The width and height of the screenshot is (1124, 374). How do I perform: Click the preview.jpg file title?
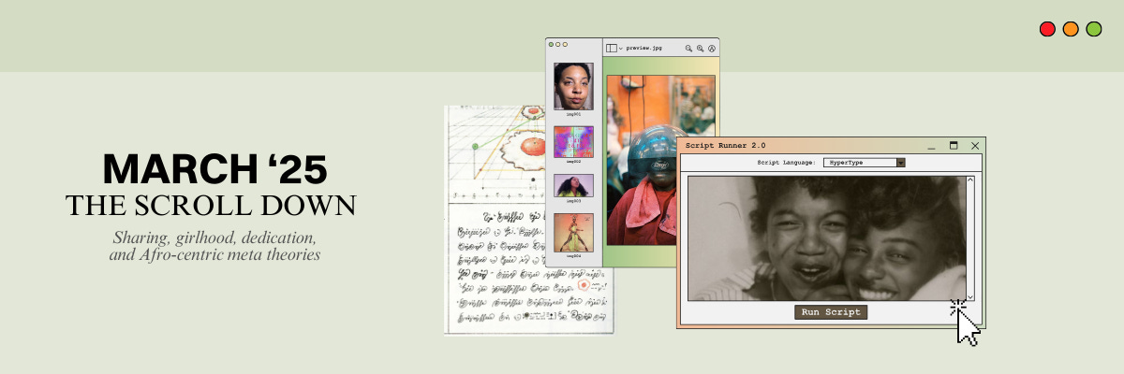coord(644,48)
